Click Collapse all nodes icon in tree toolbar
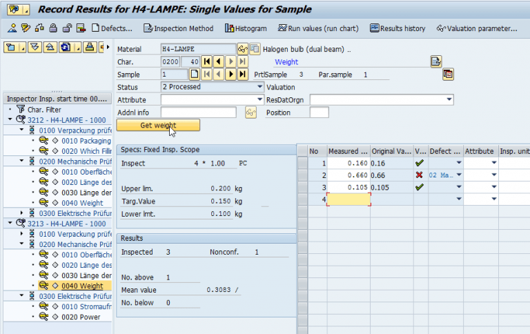530x334 pixels. coord(50,48)
